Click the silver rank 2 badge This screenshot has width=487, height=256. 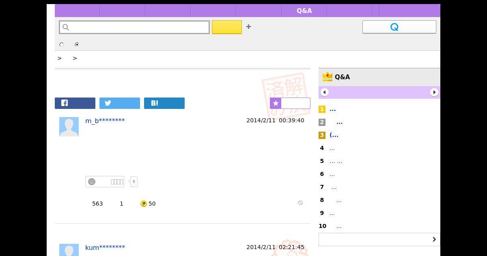click(x=322, y=122)
